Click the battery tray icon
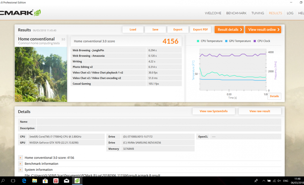 [269, 181]
